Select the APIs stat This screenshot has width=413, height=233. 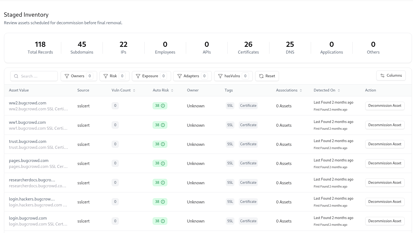click(x=207, y=48)
